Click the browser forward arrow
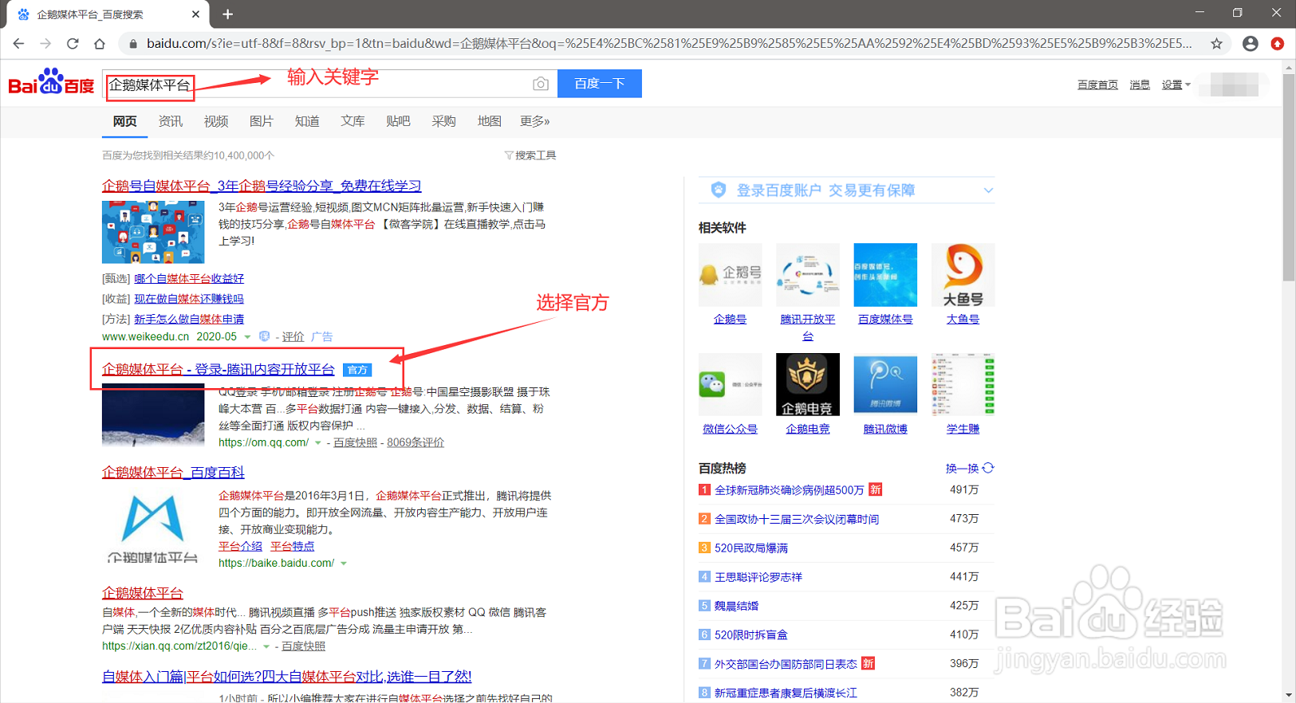This screenshot has width=1296, height=703. tap(45, 44)
